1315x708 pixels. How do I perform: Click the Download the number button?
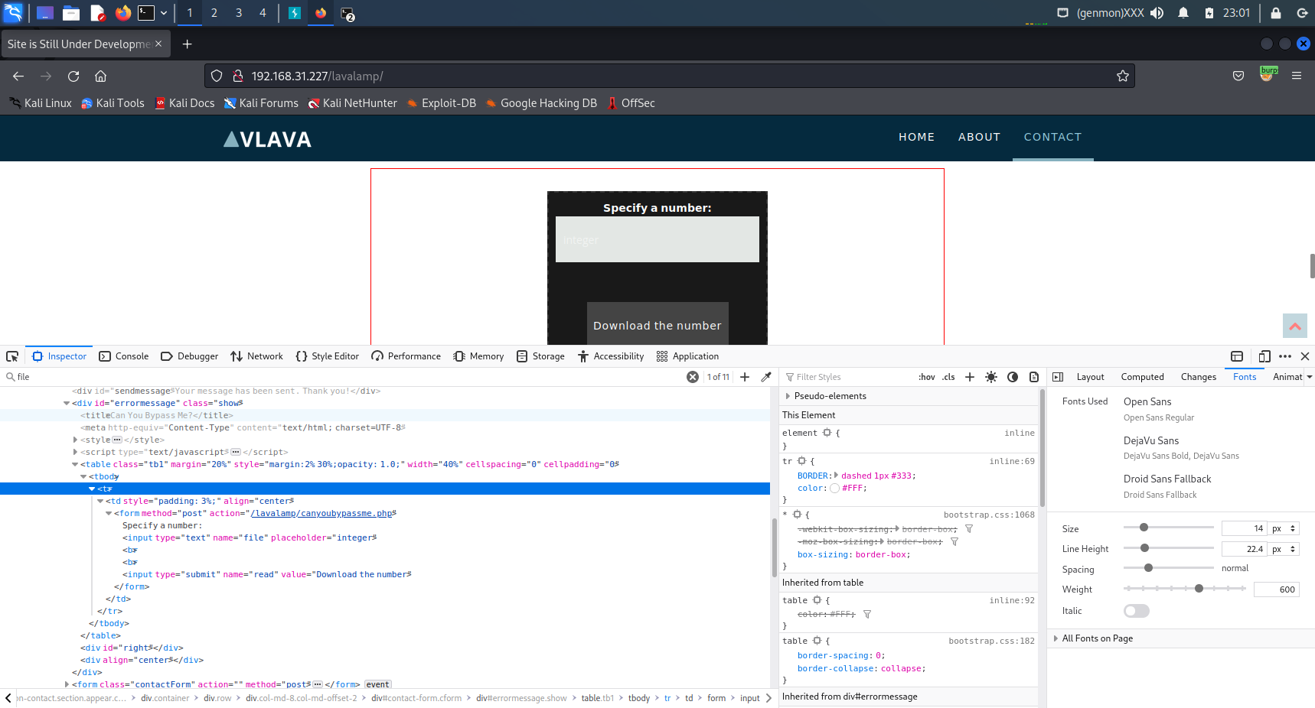point(657,323)
